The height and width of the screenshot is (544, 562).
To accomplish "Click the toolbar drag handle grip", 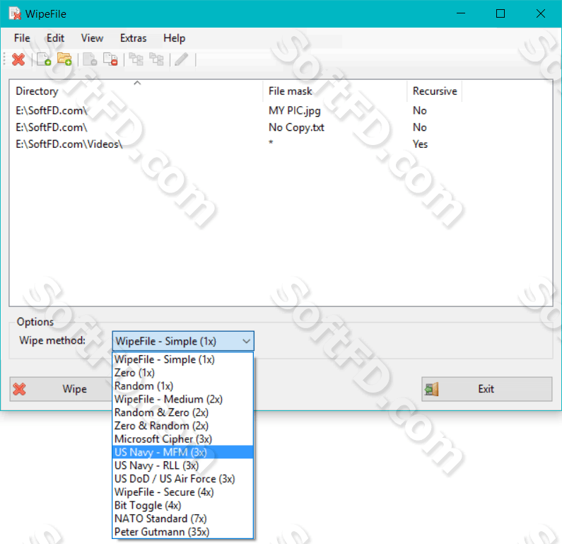I will coord(4,59).
